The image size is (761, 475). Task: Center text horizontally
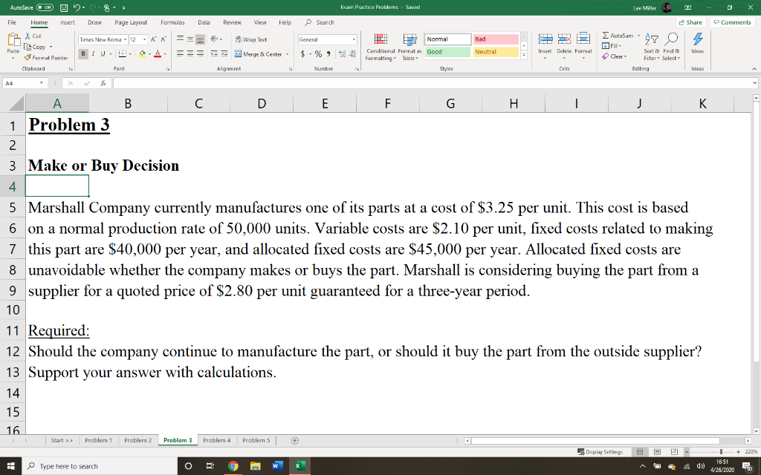190,53
